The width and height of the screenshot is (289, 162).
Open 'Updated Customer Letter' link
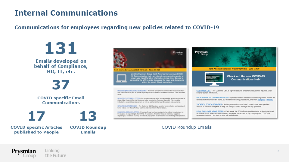129,98
